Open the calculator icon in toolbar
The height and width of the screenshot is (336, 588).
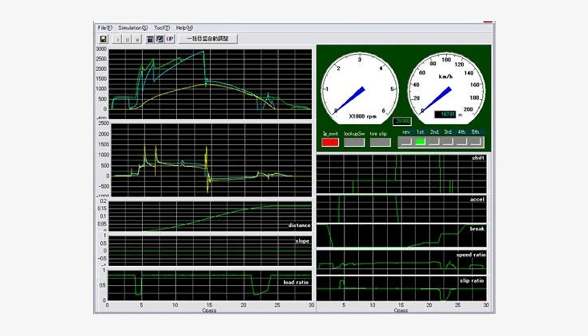pos(150,39)
